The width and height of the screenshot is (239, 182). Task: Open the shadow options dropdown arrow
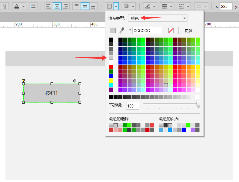pyautogui.click(x=133, y=6)
